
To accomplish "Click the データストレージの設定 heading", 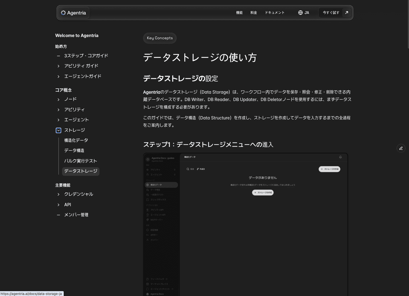I will point(181,79).
